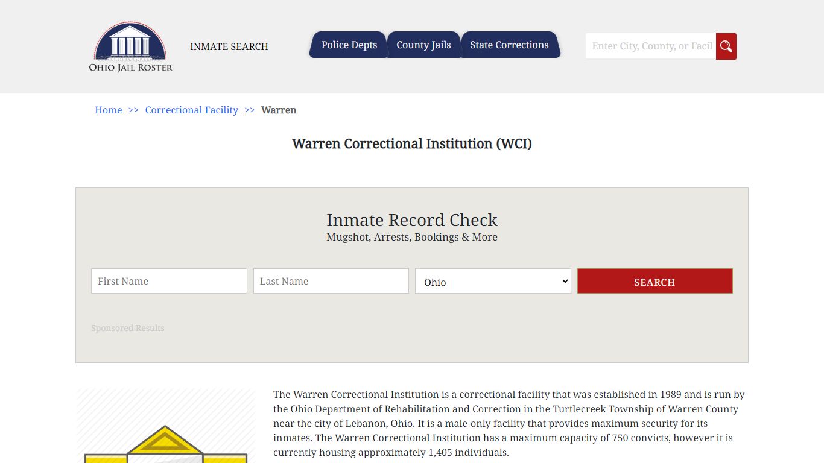Click the Mugshot, Arrests, Bookings & More subtitle
The image size is (824, 463).
[412, 237]
